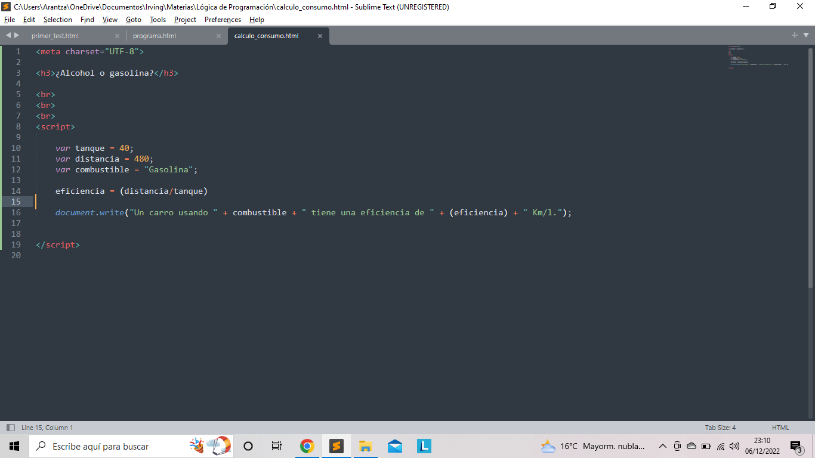Click the document.write call on line 16

(89, 212)
